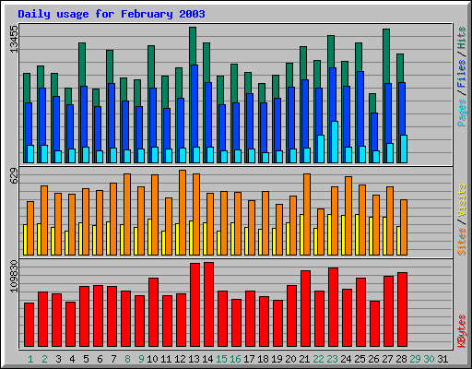Click day 12 on the x-axis

180,359
